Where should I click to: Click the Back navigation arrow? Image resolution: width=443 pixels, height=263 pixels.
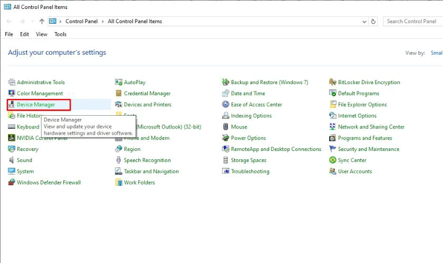pos(9,22)
